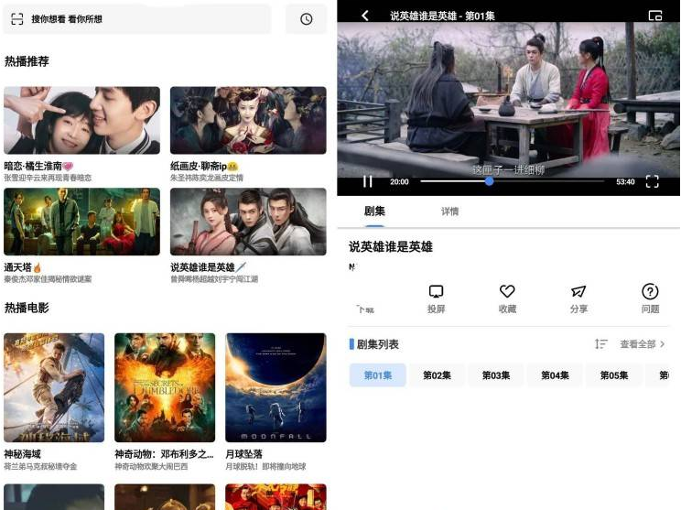Enable picture-in-picture mode icon

tap(654, 16)
